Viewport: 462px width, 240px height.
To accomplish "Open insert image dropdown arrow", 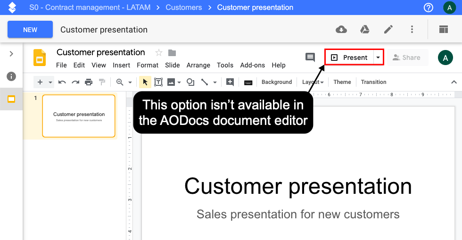I will click(x=179, y=82).
